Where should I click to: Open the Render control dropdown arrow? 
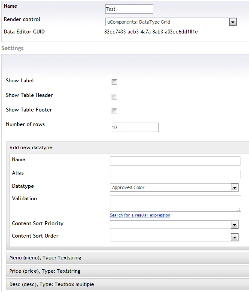[x=233, y=22]
